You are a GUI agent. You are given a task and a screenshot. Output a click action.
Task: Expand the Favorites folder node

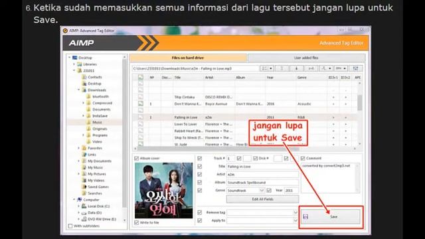(x=79, y=148)
